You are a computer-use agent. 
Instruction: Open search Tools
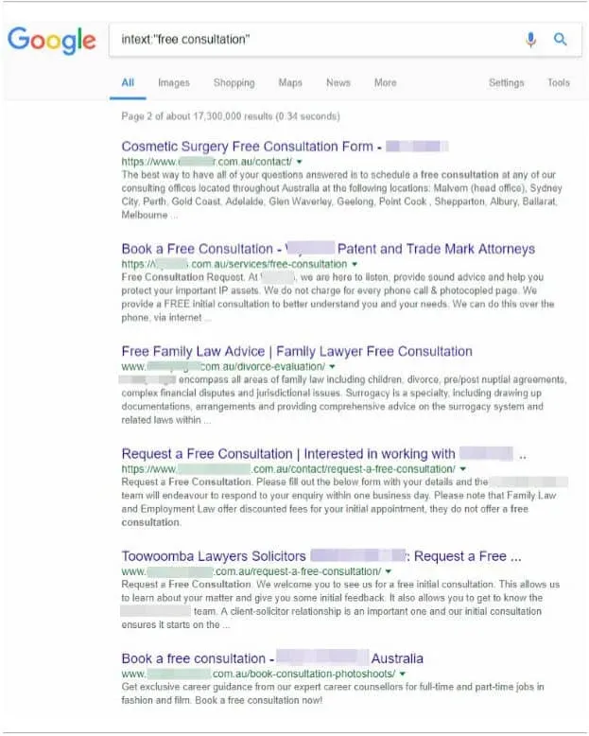pyautogui.click(x=559, y=83)
